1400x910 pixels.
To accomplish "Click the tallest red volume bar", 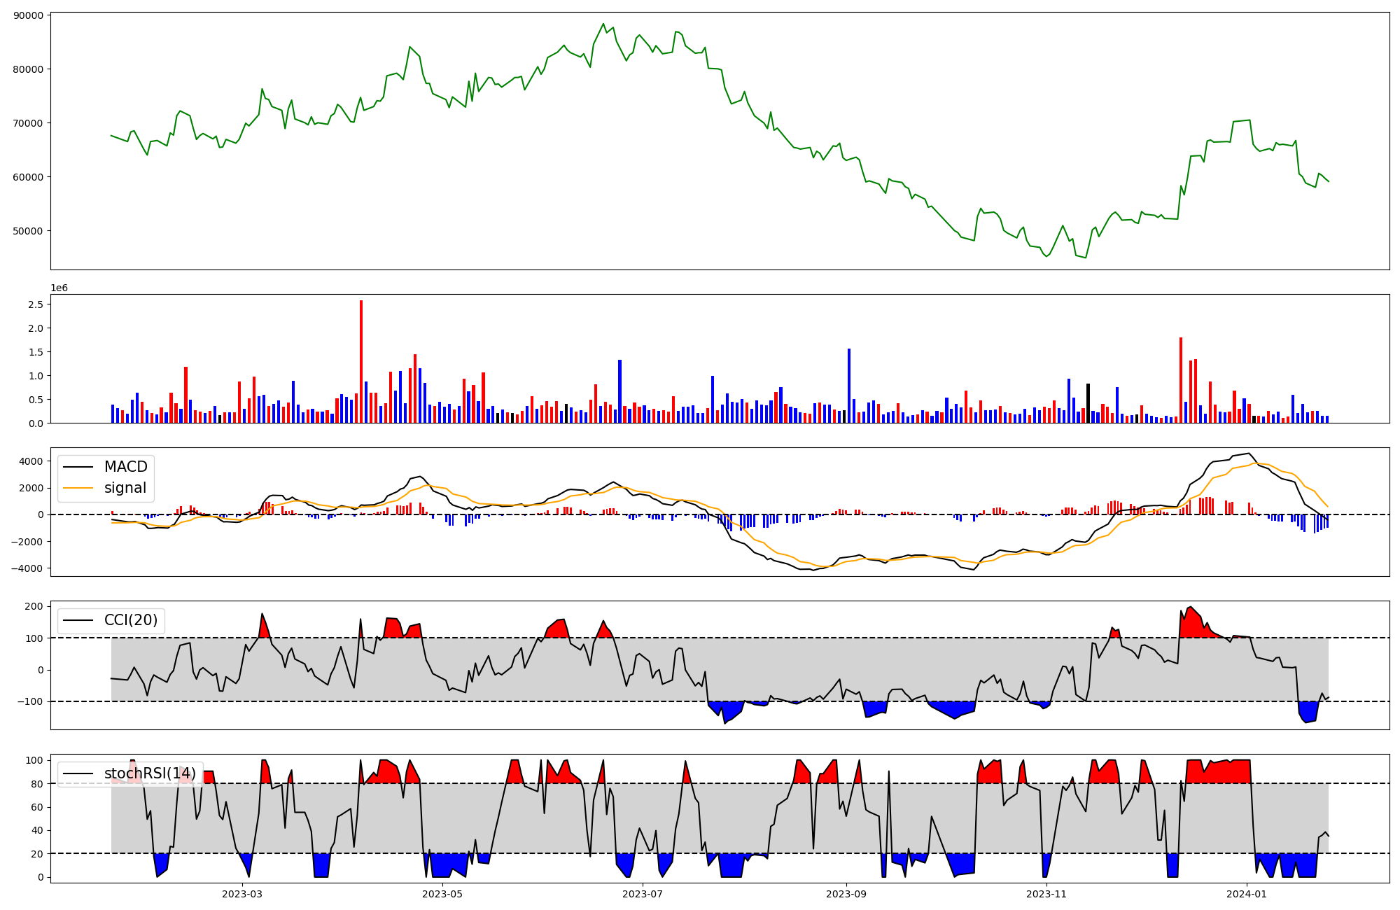I will (361, 361).
